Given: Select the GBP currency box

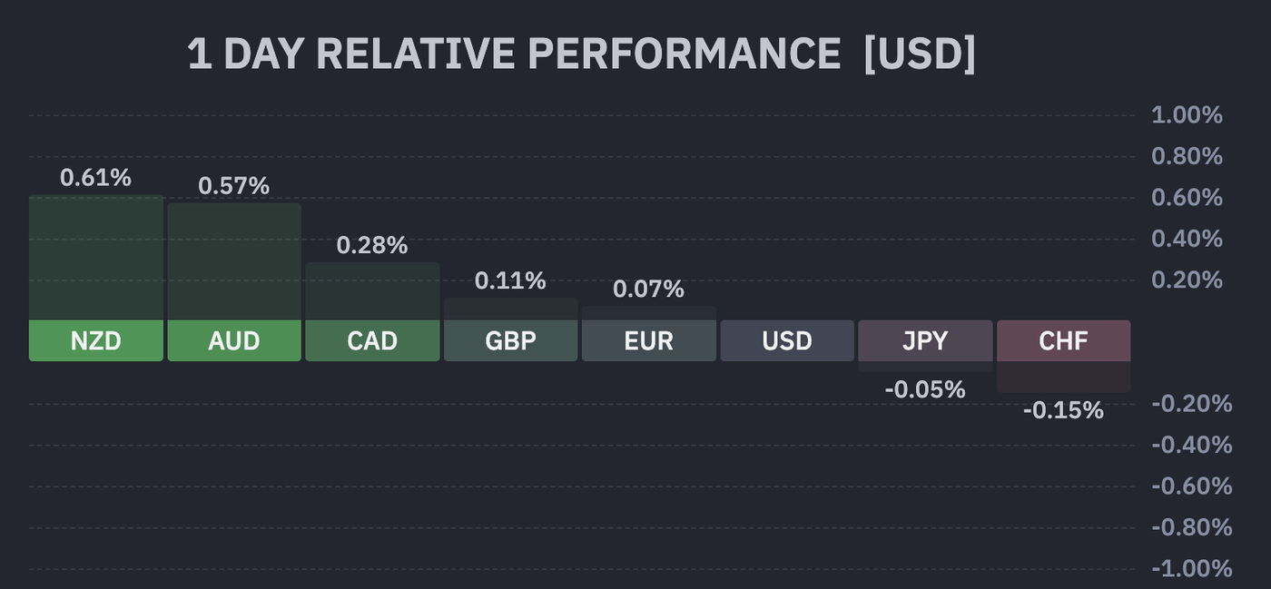Looking at the screenshot, I should pos(510,341).
